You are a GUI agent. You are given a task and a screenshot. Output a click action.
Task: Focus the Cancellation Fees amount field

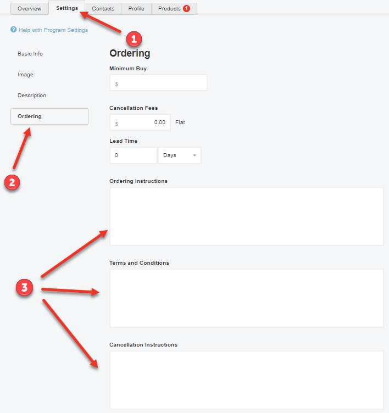click(x=140, y=122)
